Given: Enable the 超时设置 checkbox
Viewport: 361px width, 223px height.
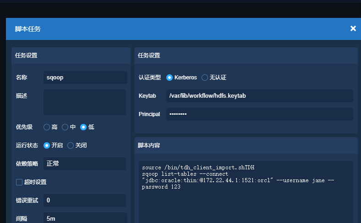Looking at the screenshot, I should pyautogui.click(x=19, y=182).
